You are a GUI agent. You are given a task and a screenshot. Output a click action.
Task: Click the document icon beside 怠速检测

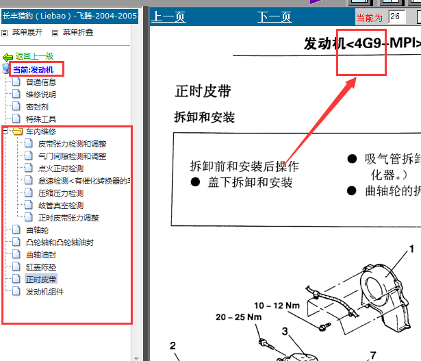(x=29, y=181)
